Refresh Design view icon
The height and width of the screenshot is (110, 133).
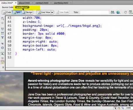[126, 12]
